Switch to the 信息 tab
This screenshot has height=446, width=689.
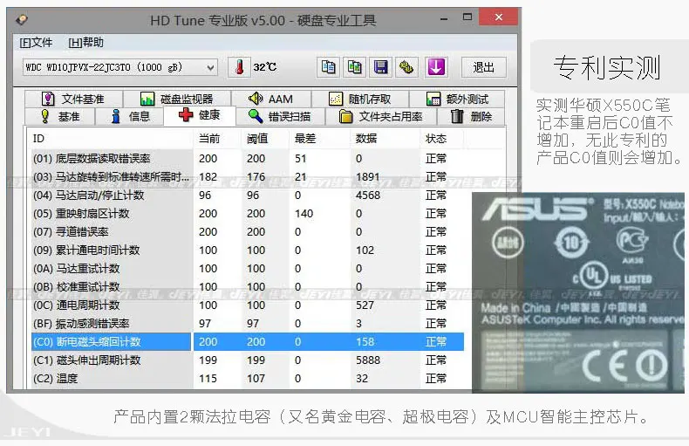tap(130, 117)
